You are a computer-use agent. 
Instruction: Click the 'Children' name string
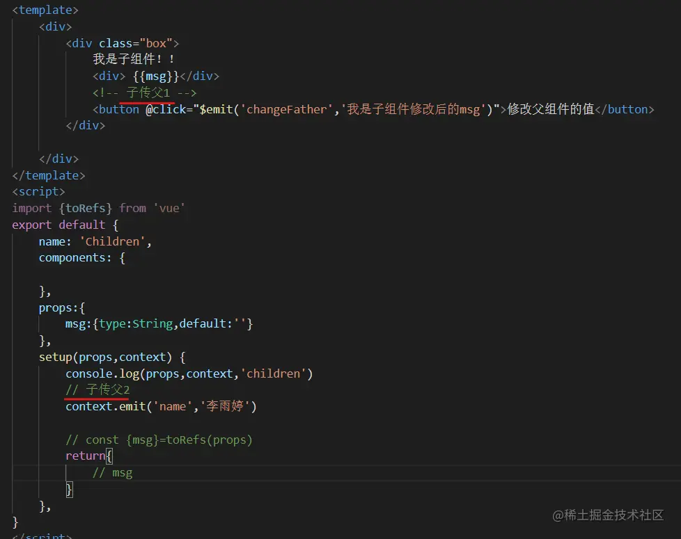click(112, 241)
